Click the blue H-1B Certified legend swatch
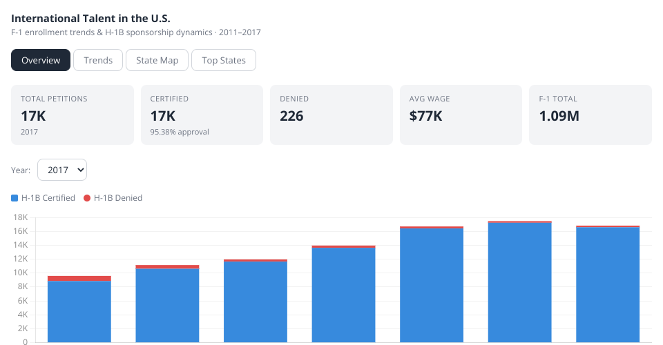The width and height of the screenshot is (663, 345). tap(15, 198)
